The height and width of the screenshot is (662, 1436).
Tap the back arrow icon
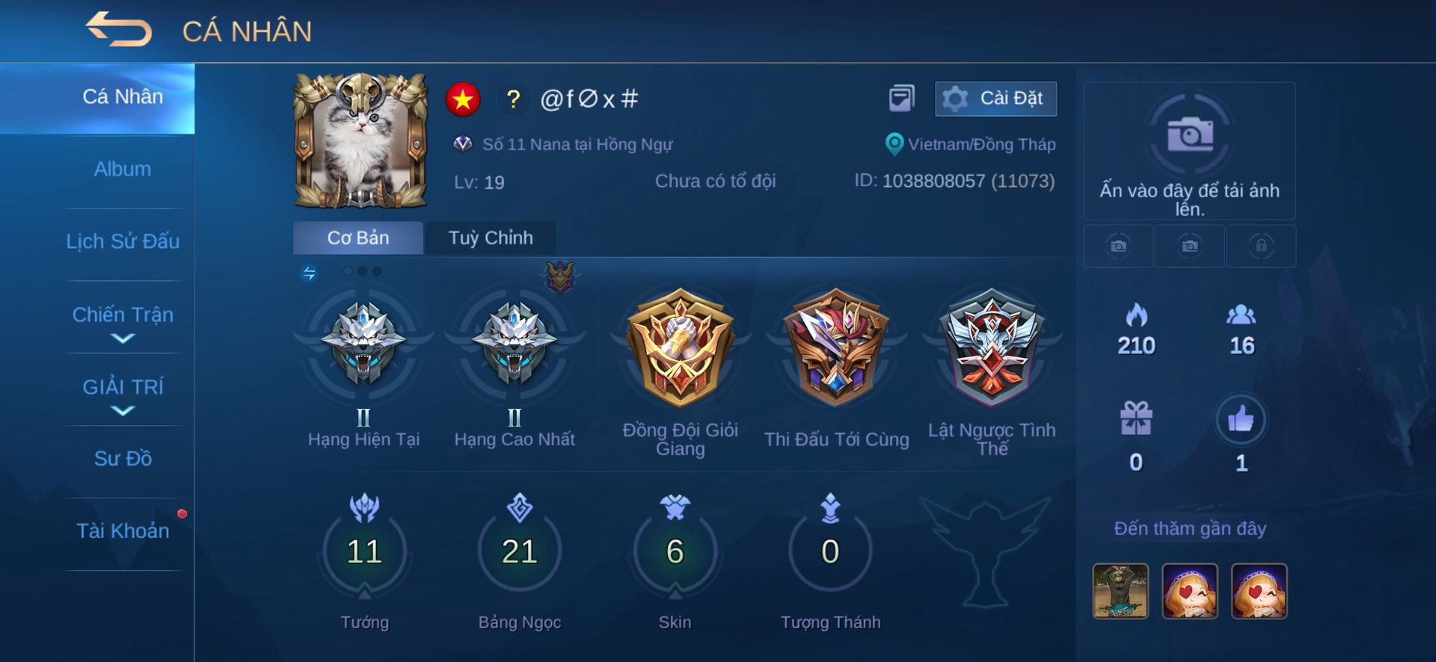click(x=118, y=30)
